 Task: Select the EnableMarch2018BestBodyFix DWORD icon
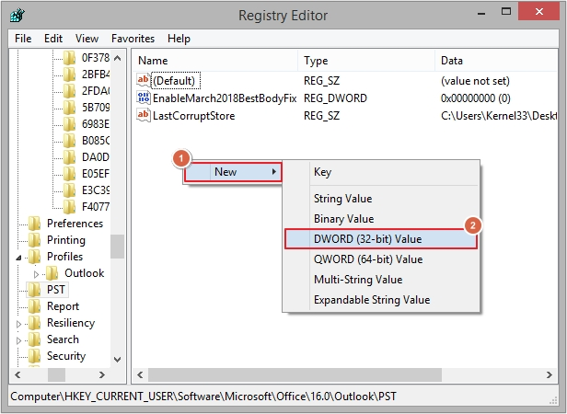click(x=144, y=98)
